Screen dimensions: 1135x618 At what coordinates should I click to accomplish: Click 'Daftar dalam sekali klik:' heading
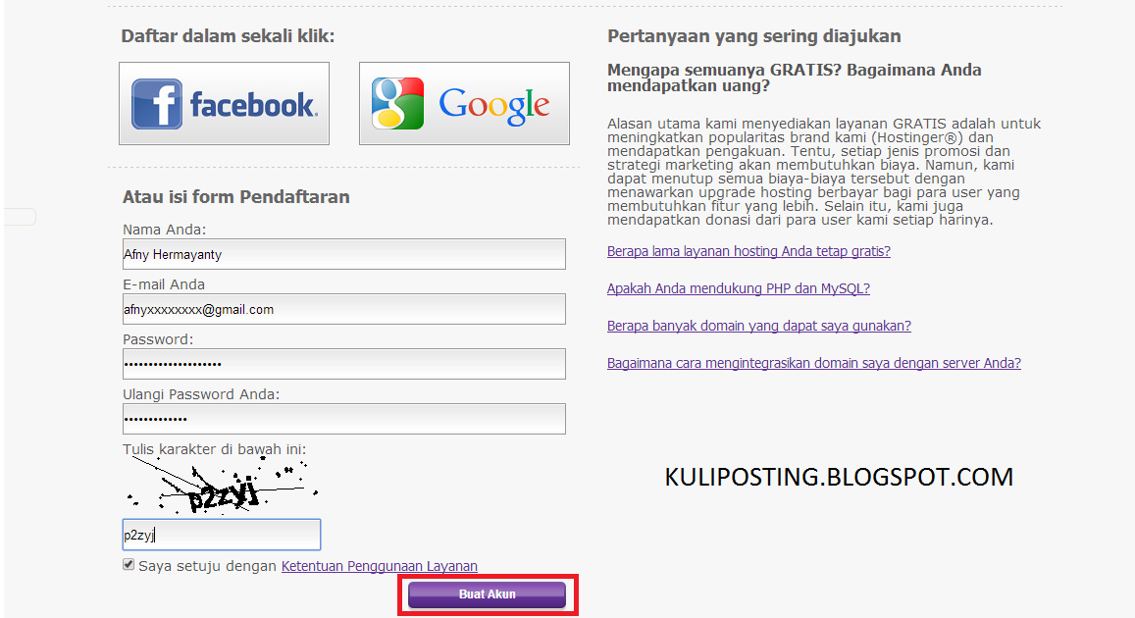click(x=228, y=36)
